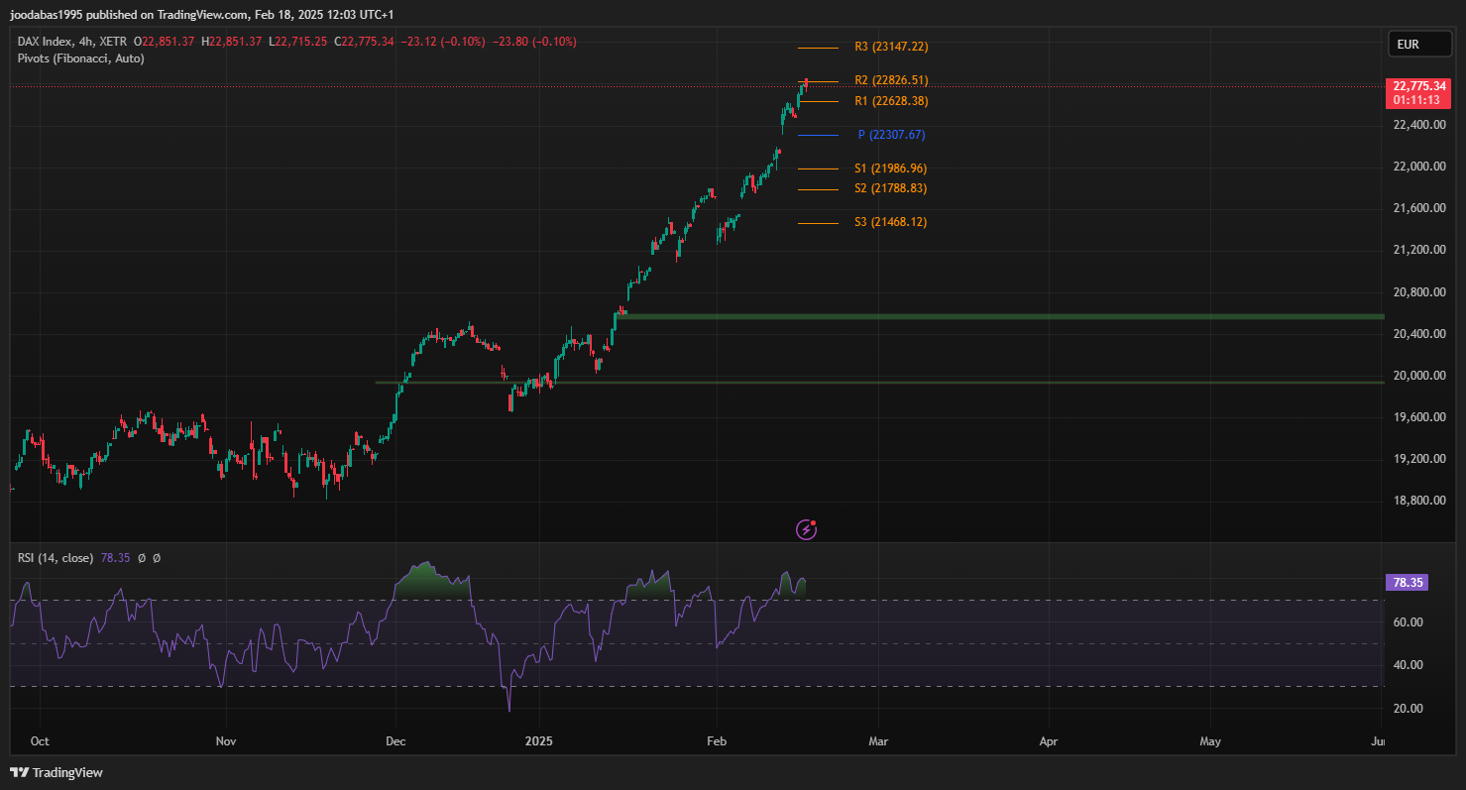Click the TradingView logo in the footer
1466x790 pixels.
(x=56, y=772)
